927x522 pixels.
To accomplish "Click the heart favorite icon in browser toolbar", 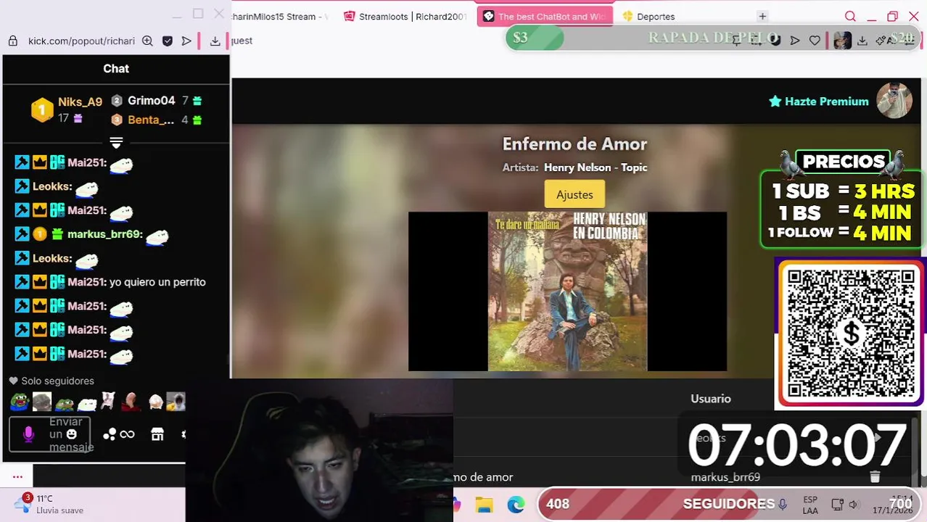I will (815, 41).
